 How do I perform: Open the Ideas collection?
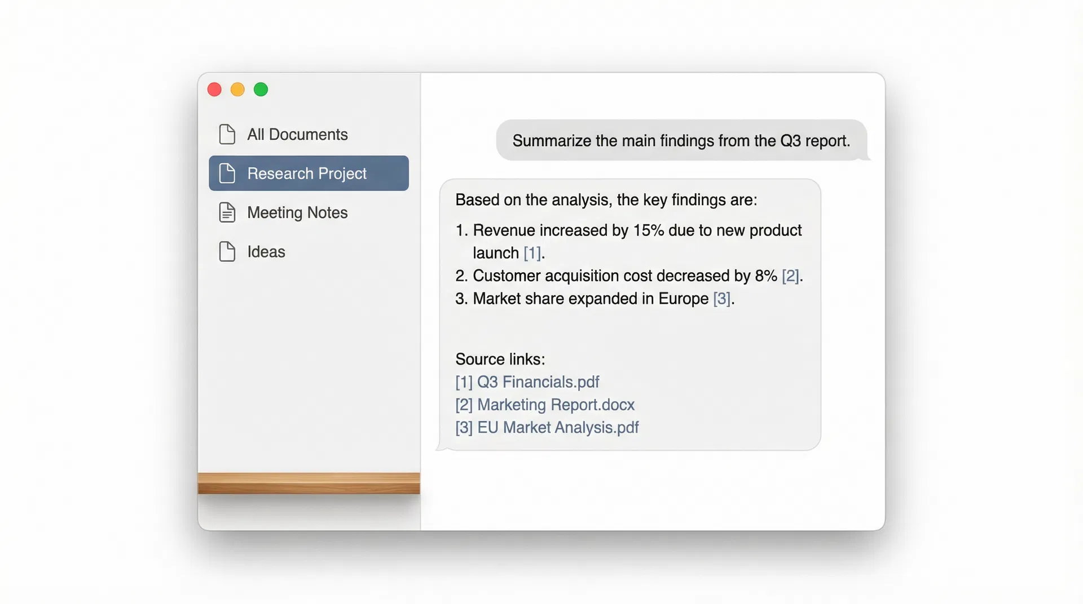tap(266, 252)
